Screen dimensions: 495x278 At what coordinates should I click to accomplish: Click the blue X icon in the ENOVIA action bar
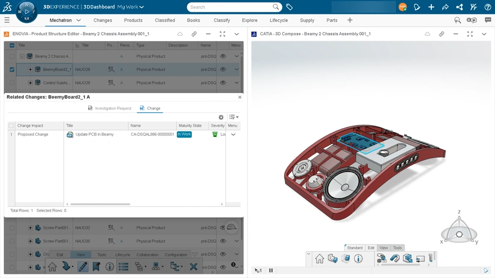coord(193,267)
